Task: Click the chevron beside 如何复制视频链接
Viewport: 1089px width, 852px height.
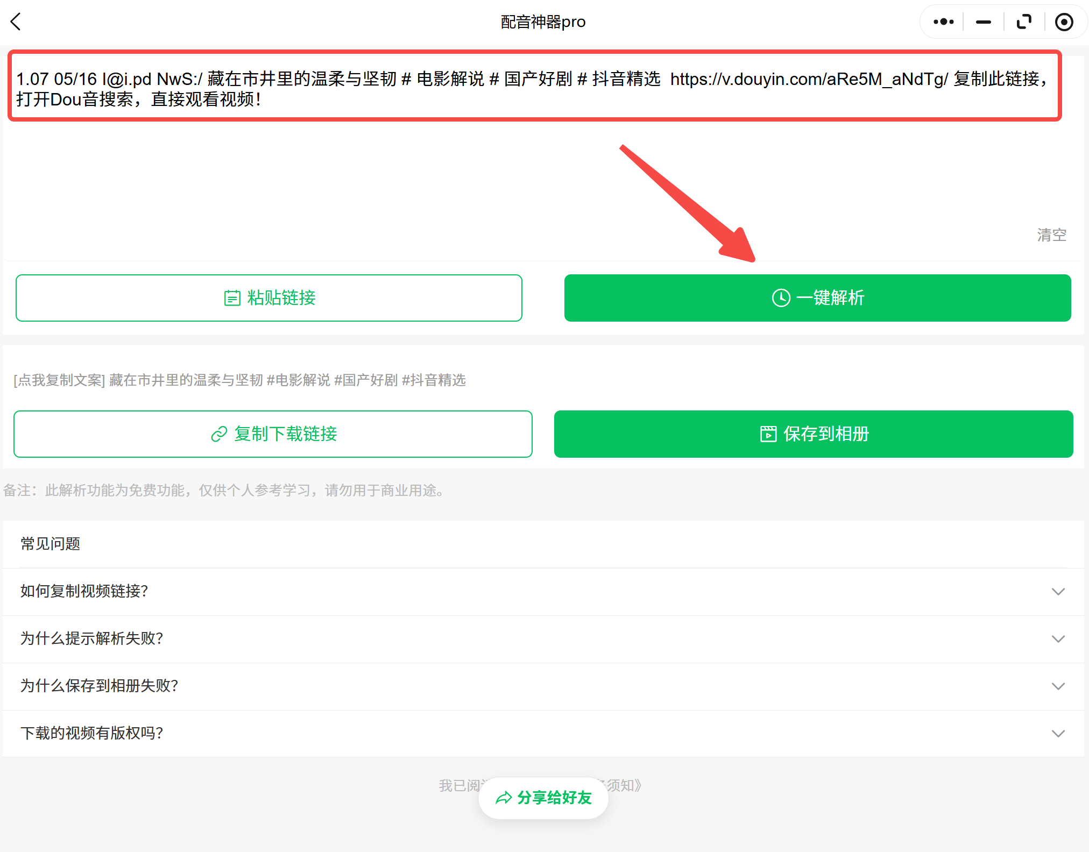Action: (x=1058, y=592)
